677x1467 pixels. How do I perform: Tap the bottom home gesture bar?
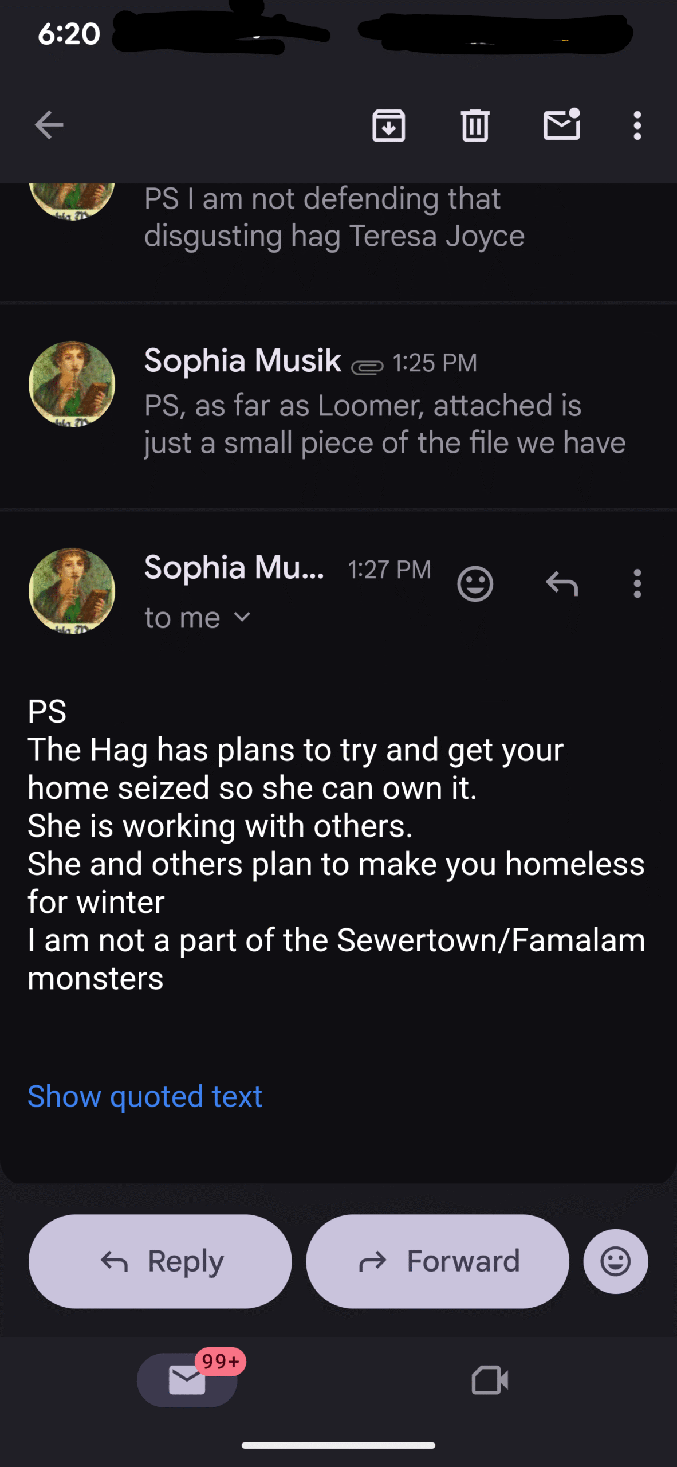point(338,1445)
